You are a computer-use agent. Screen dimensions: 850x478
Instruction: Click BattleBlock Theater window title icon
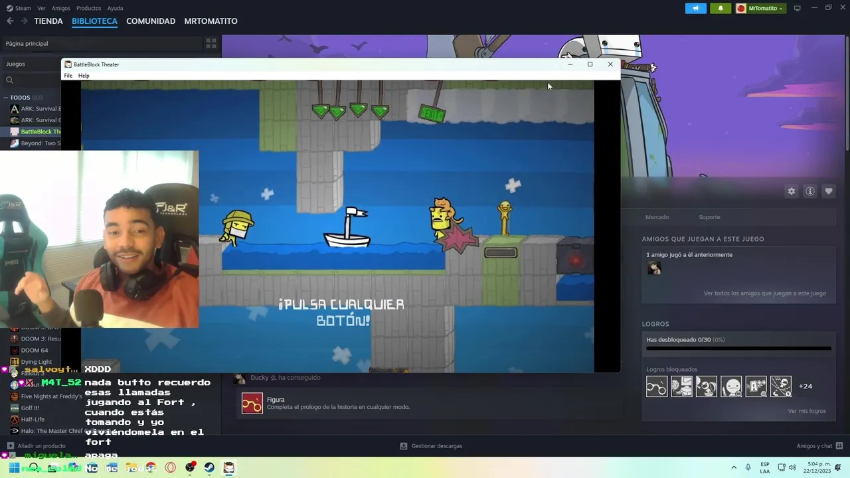point(68,64)
